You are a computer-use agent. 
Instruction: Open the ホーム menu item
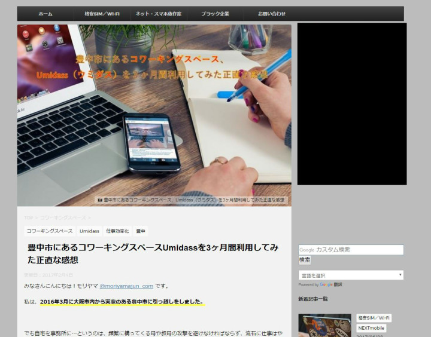[x=45, y=14]
